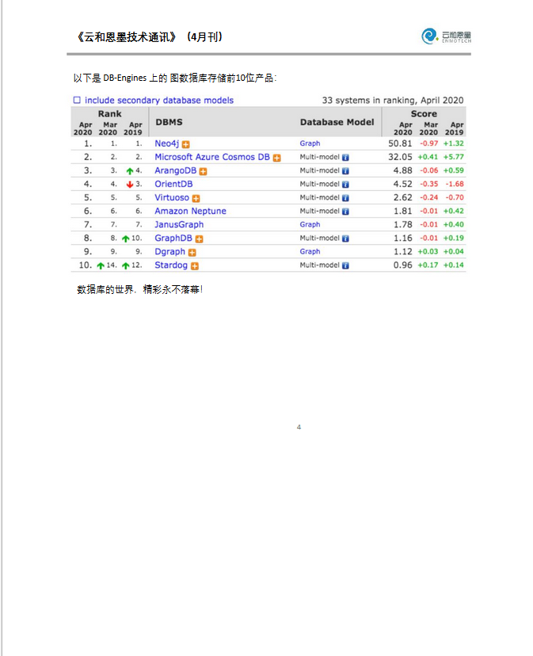Click the orange plus icon beside ArangoDB
This screenshot has height=656, width=533.
coord(203,172)
